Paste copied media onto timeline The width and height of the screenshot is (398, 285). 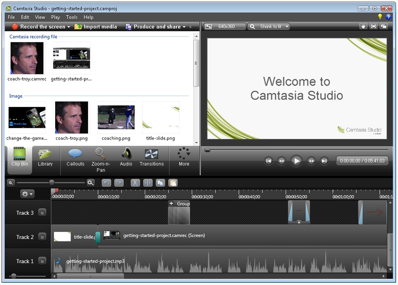[x=173, y=183]
